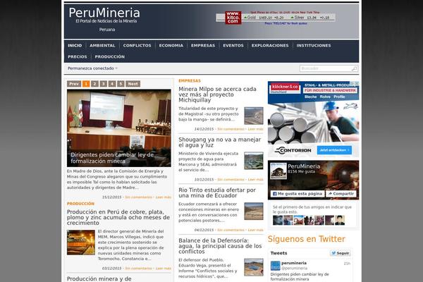Image resolution: width=423 pixels, height=282 pixels.
Task: Open INSTITUCIONES menu item
Action: point(314,46)
